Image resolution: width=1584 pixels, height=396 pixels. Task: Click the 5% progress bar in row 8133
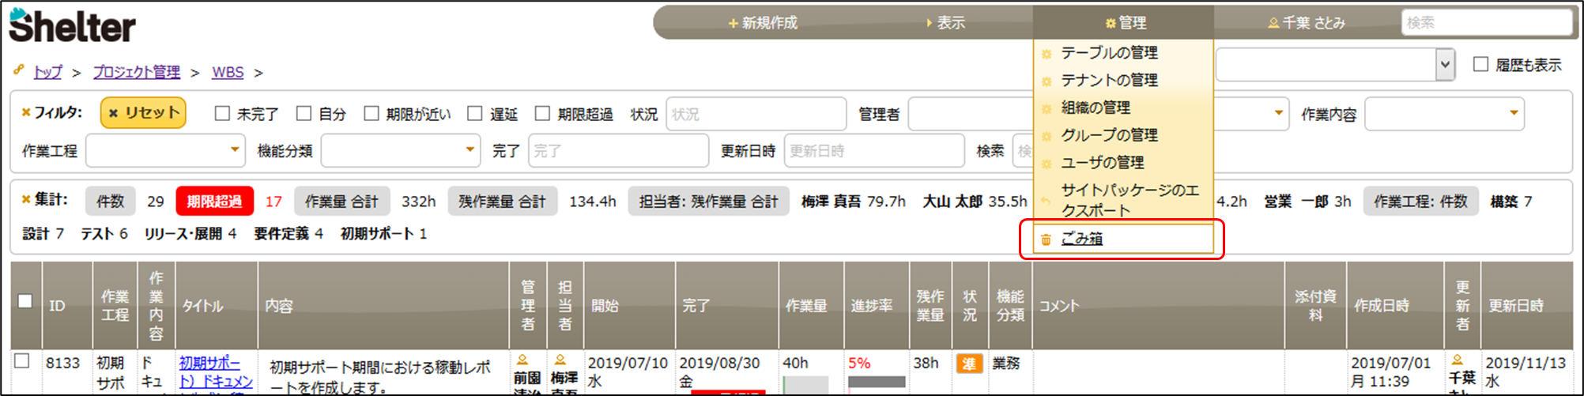[x=876, y=382]
